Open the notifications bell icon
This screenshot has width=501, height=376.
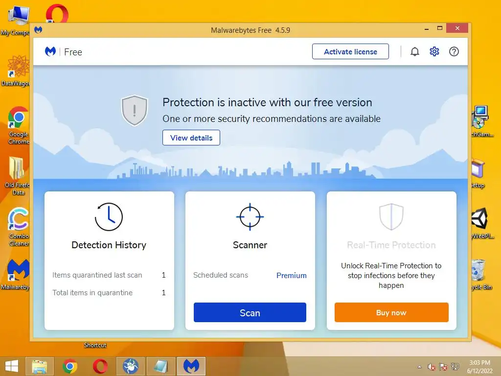point(414,51)
